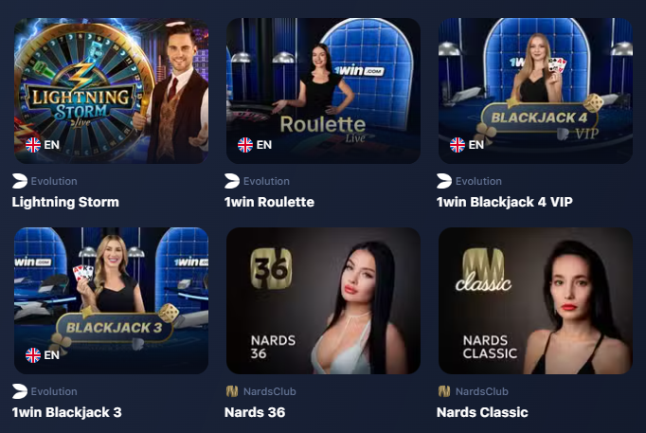
Task: Click NardsClub logo icon above Nards 36
Action: tap(232, 391)
